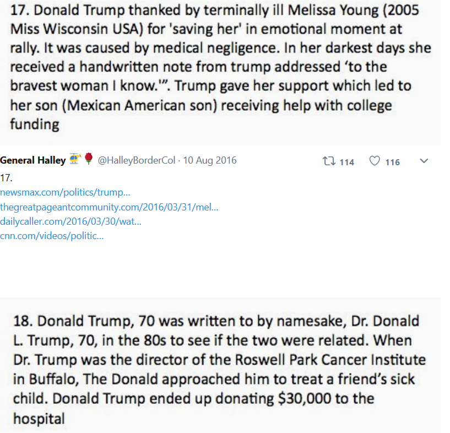Viewport: 450px width, 433px height.
Task: Expand the tweet options chevron
Action: point(424,161)
